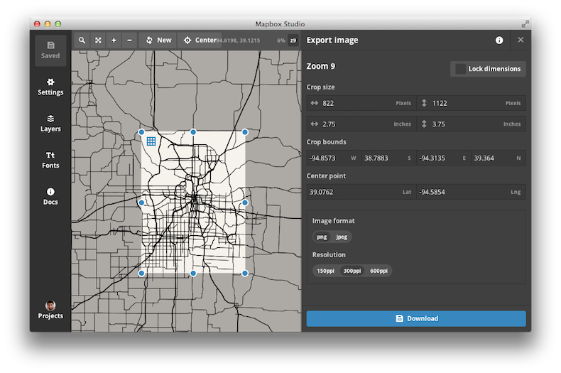561x373 pixels.
Task: Toggle fullscreen map with the expand icon
Action: 98,40
